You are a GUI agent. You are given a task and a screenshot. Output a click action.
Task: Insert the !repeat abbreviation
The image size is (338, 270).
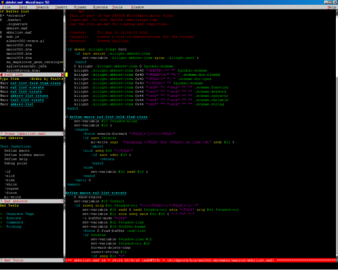(x=12, y=188)
